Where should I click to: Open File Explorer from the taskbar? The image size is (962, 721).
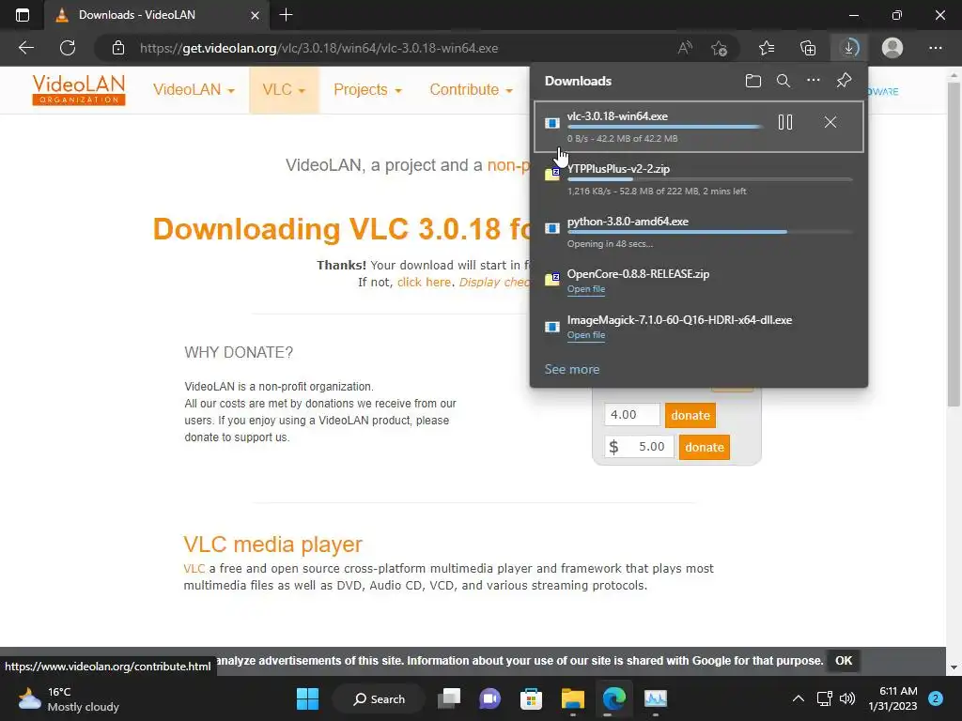(x=572, y=698)
